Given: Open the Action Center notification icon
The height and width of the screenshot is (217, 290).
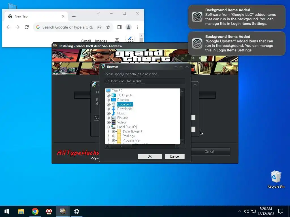Looking at the screenshot, I should click(281, 211).
